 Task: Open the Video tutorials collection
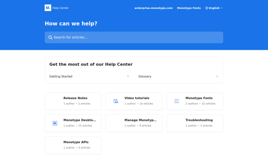pyautogui.click(x=134, y=101)
